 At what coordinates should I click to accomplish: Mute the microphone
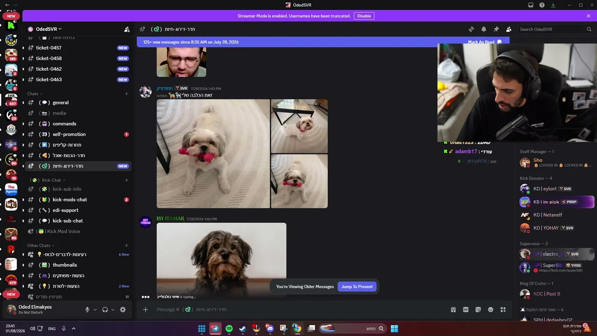tap(87, 309)
